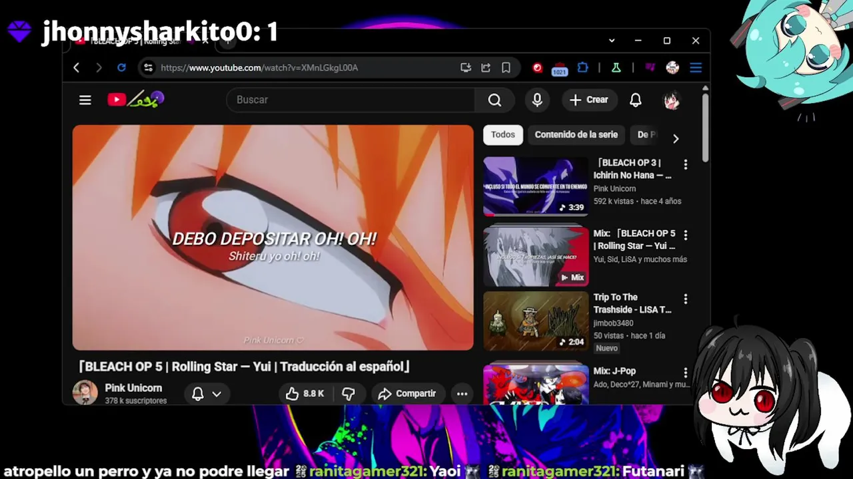Click the video title BLEACH OP 5 Rolling Star
Screen dimensions: 853x479
[x=244, y=367]
